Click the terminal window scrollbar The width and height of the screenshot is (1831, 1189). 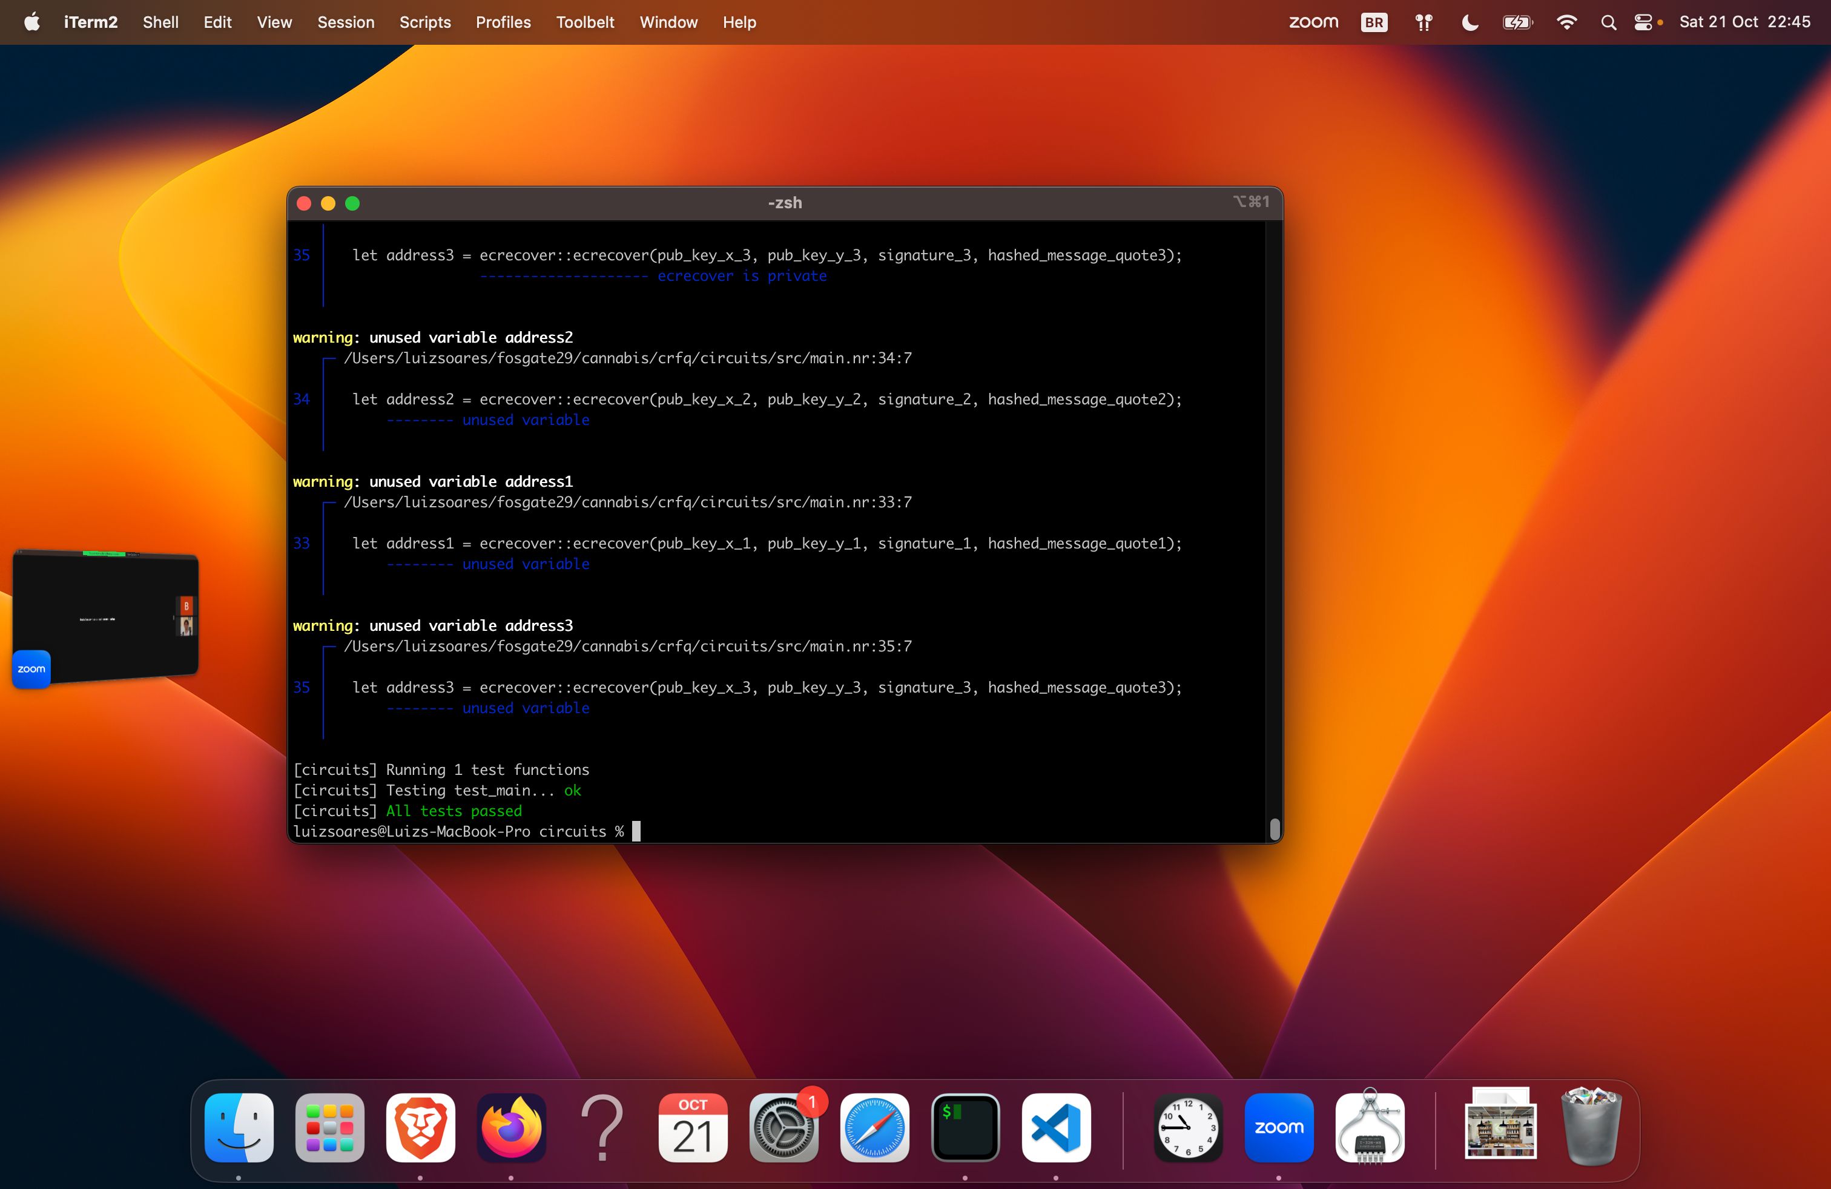tap(1274, 829)
